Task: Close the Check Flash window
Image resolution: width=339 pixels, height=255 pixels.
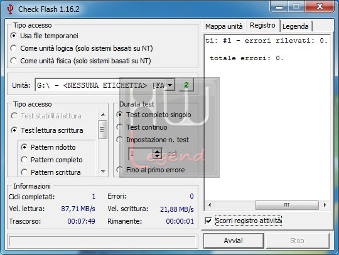Action: tap(320, 7)
